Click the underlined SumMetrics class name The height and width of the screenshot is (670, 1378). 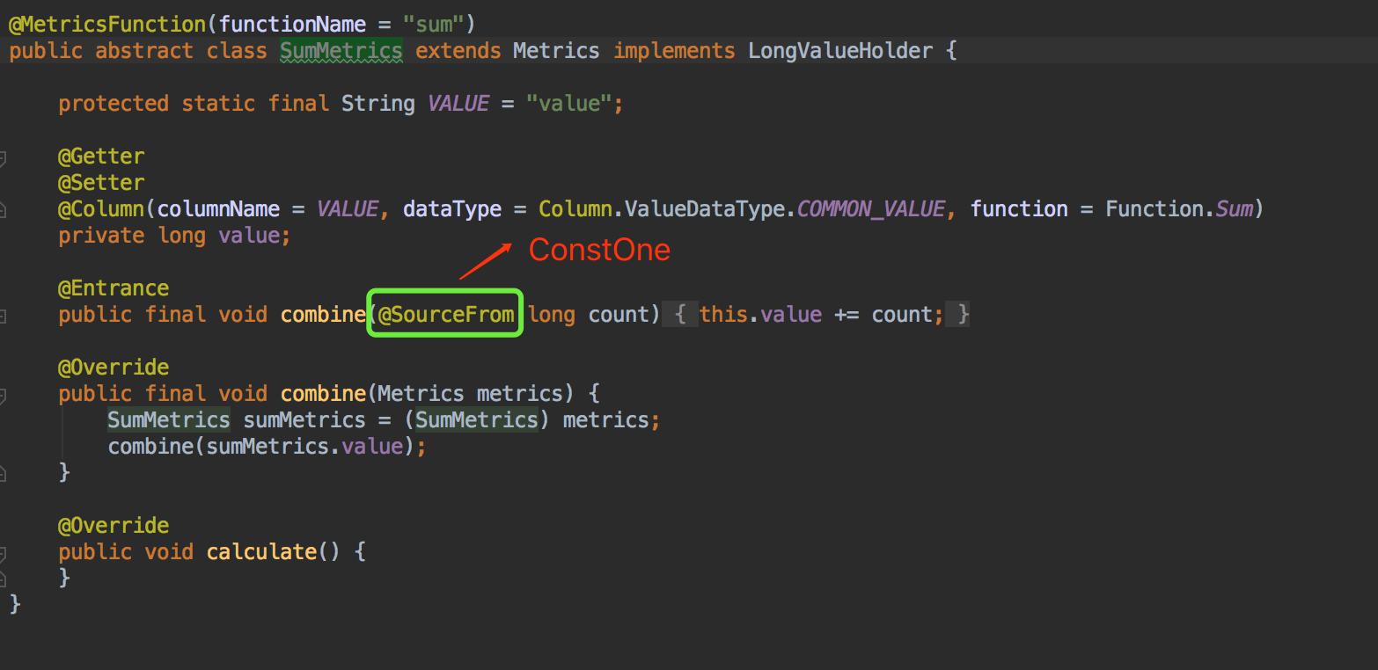pos(341,50)
